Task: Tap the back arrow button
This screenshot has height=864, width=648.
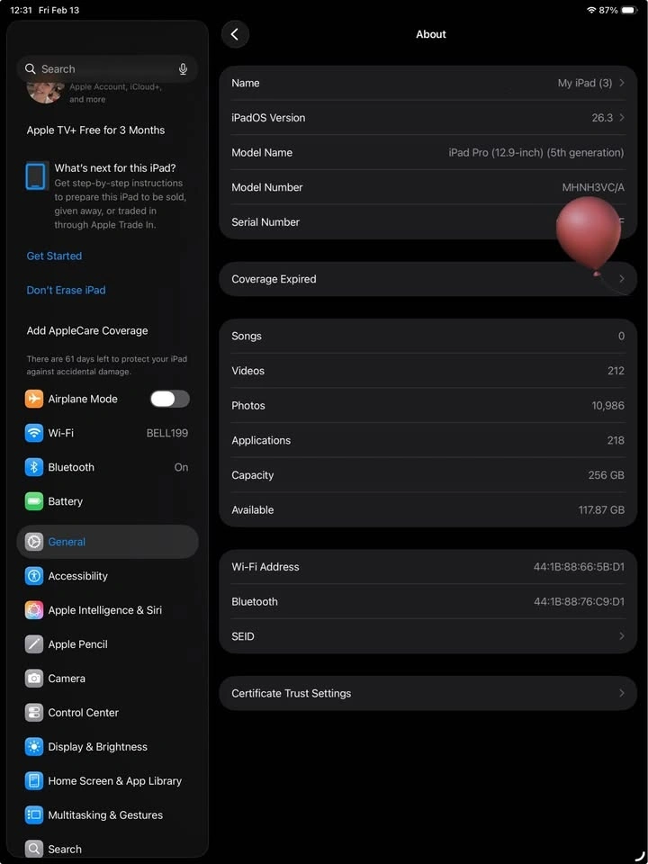Action: click(x=235, y=34)
